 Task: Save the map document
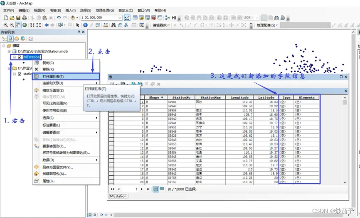click(18, 18)
